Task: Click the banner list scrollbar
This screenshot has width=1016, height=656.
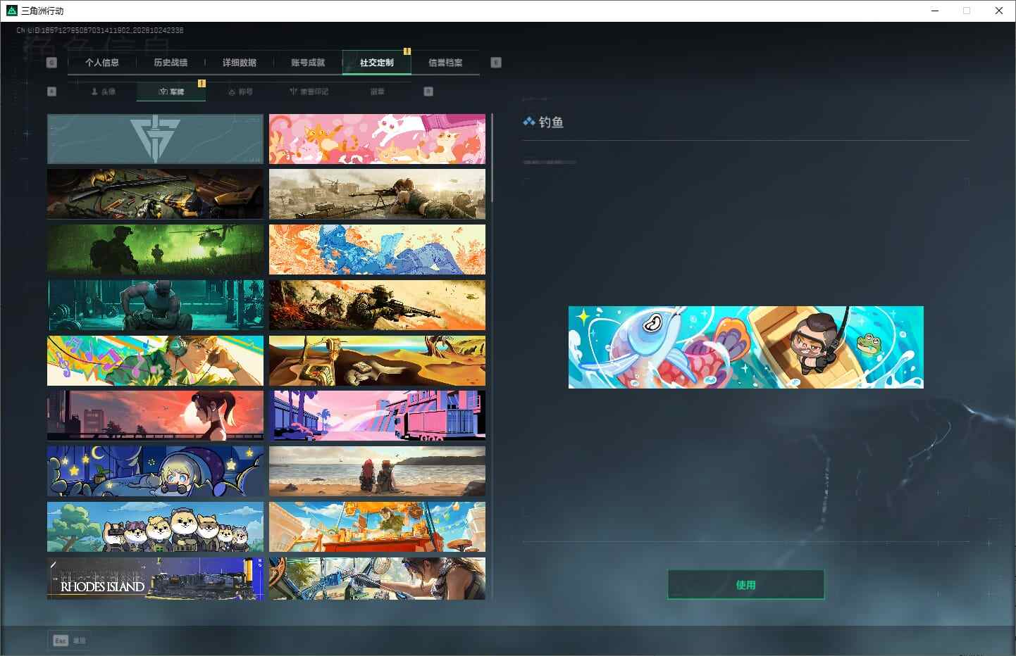Action: click(492, 158)
